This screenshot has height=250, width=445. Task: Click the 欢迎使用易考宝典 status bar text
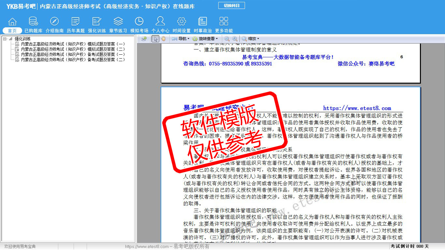(x=20, y=247)
